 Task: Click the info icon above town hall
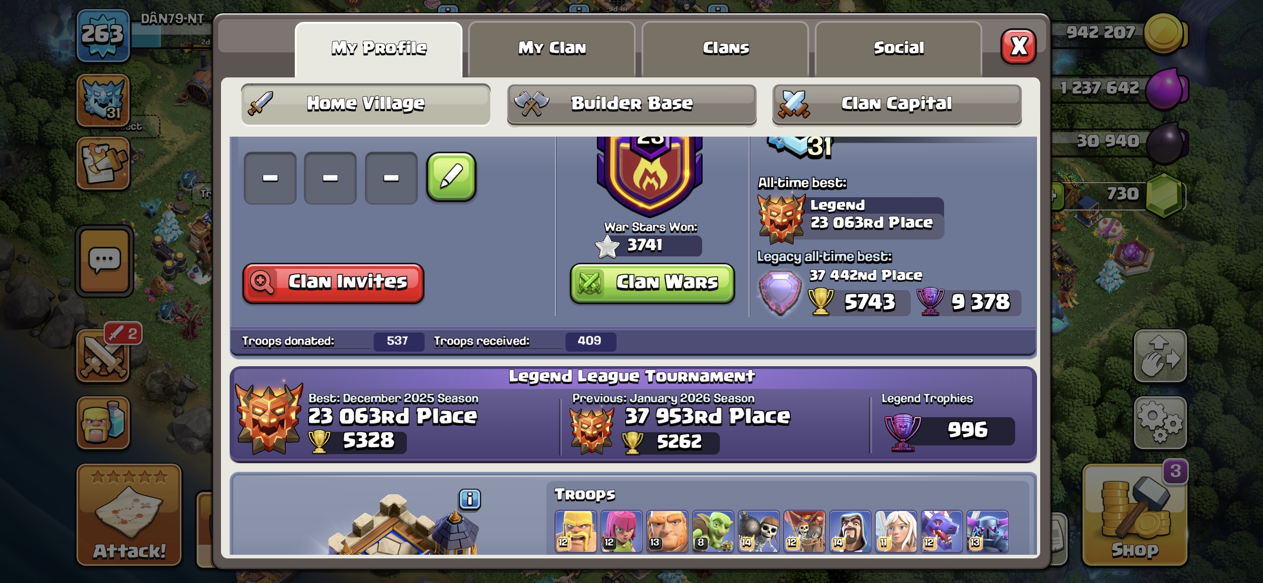(469, 499)
